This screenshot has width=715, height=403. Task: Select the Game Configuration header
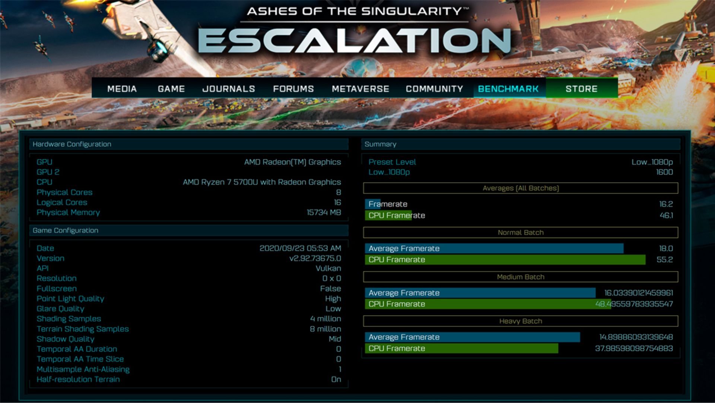[188, 231]
